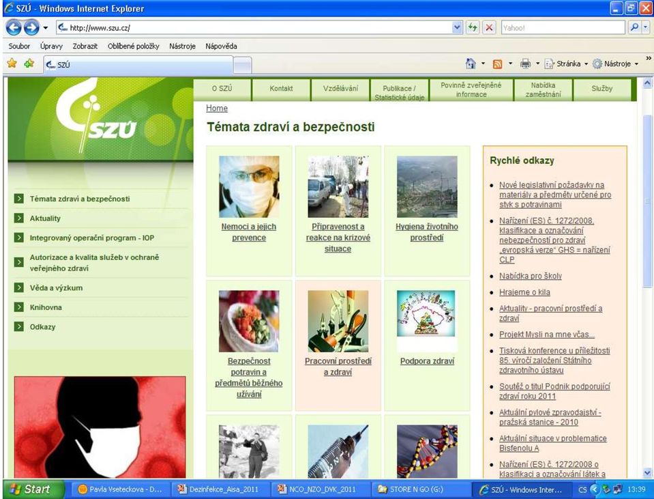Expand the toolbar overflow chevron
Viewport: 654px width, 499px height.
648,59
